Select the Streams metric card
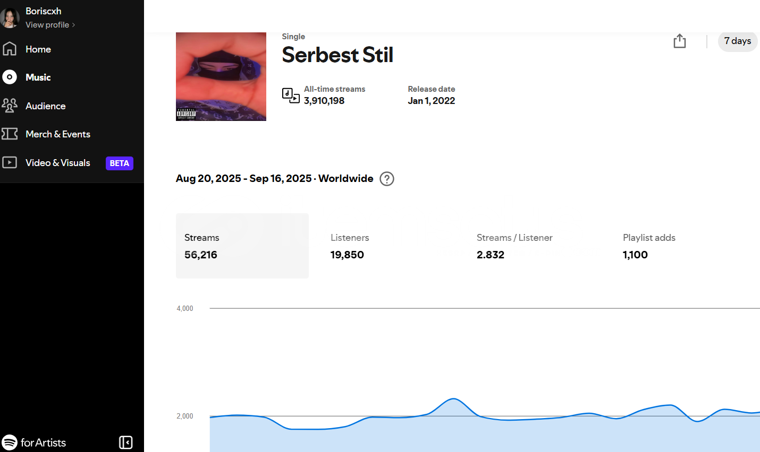The width and height of the screenshot is (760, 452). tap(242, 246)
